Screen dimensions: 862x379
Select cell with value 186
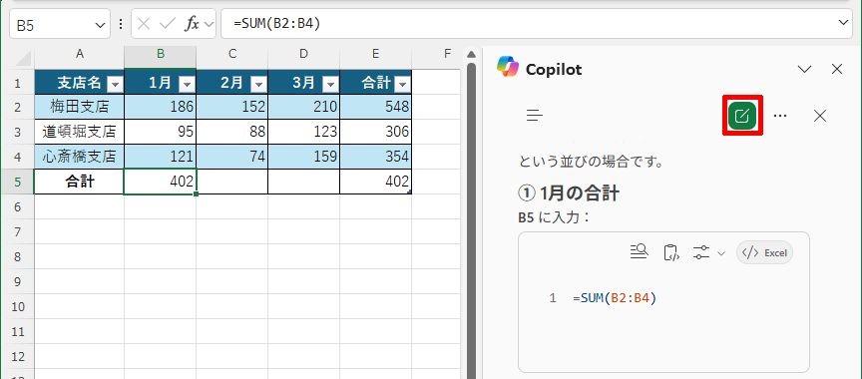(161, 107)
